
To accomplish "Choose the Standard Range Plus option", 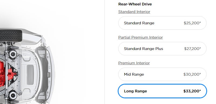I will pos(162,49).
